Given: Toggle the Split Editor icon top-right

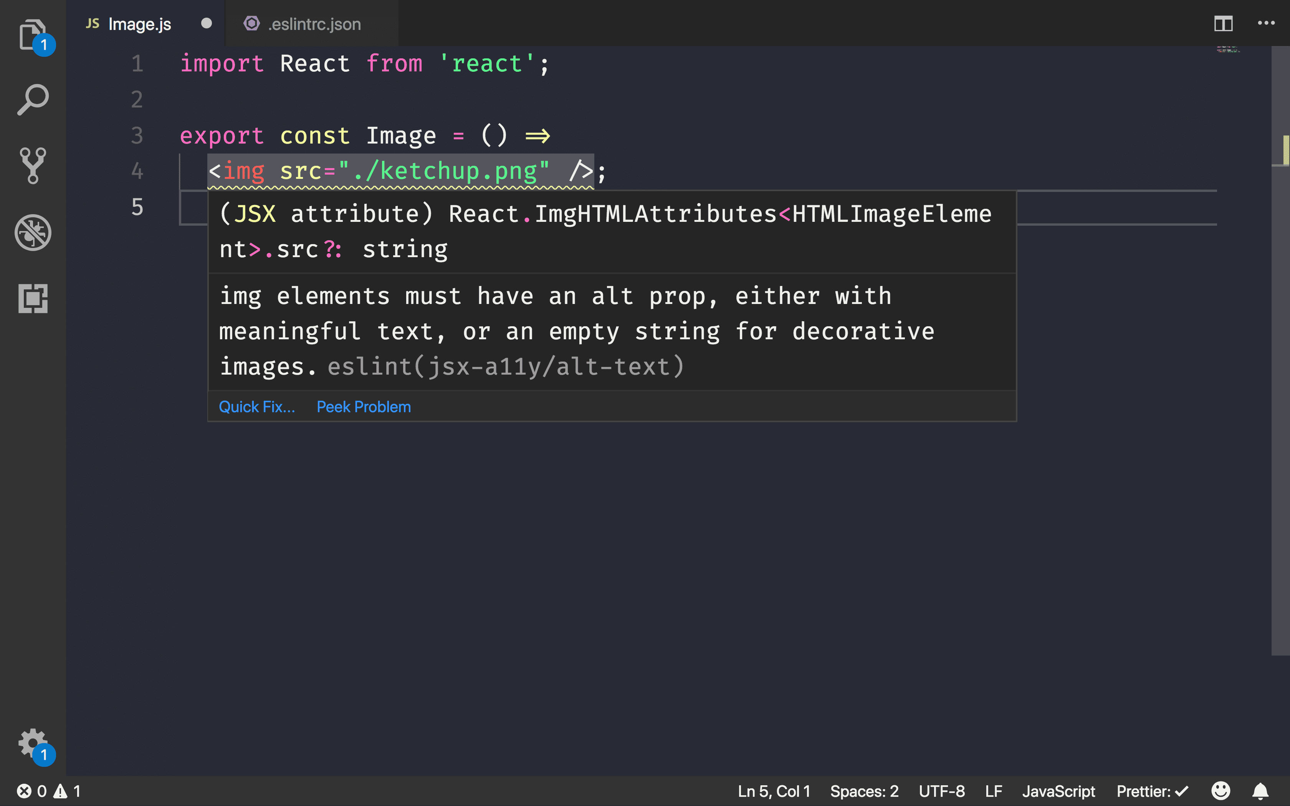Looking at the screenshot, I should pyautogui.click(x=1223, y=23).
